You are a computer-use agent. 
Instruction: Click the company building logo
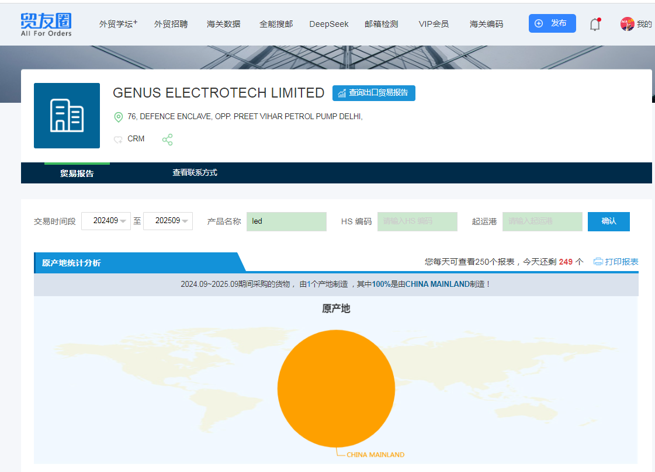click(x=67, y=116)
